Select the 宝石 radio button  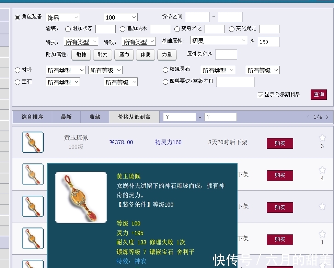17,82
